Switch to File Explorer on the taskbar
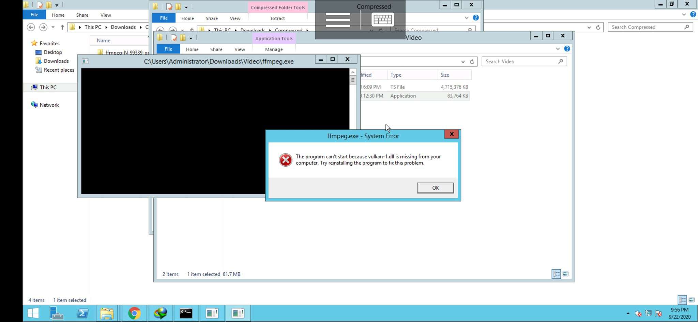 point(107,313)
